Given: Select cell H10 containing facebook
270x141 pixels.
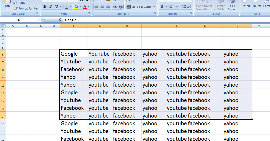Looking at the screenshot, I should click(127, 85).
